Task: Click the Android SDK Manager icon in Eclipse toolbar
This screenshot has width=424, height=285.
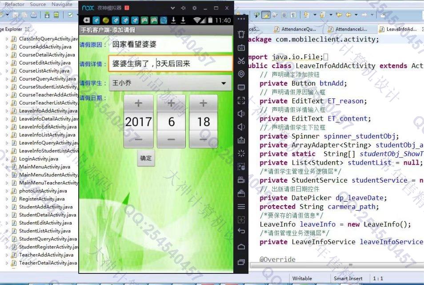Action: [47, 15]
